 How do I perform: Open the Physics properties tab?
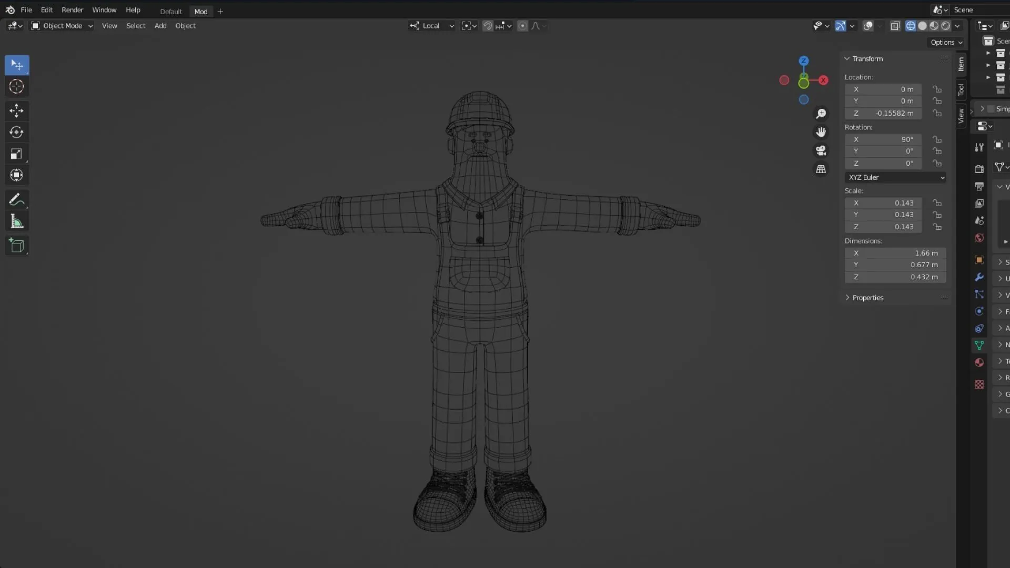[x=979, y=311]
